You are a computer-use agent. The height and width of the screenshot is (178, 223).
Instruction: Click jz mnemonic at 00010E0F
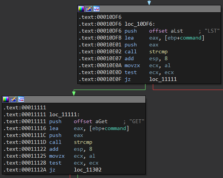[x=128, y=79]
